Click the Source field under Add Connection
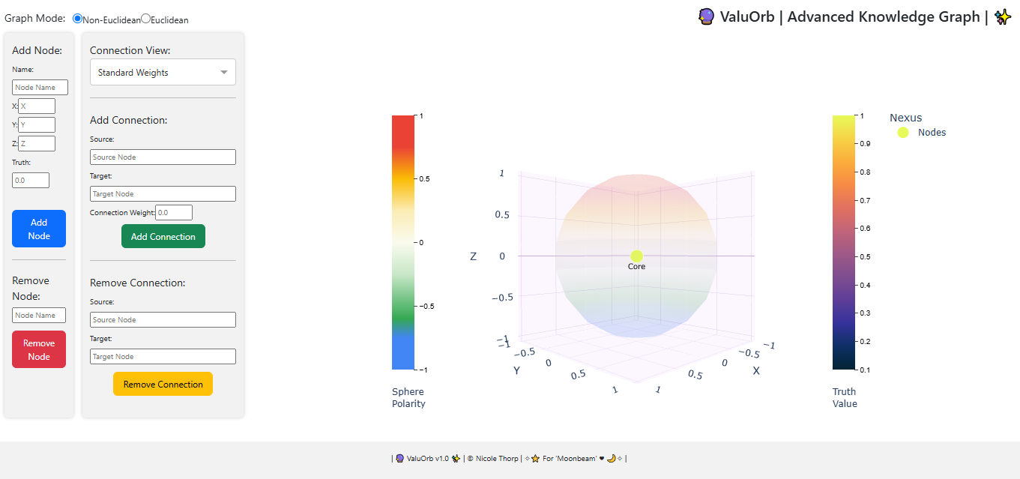Screen dimensions: 1020x479 click(x=163, y=157)
